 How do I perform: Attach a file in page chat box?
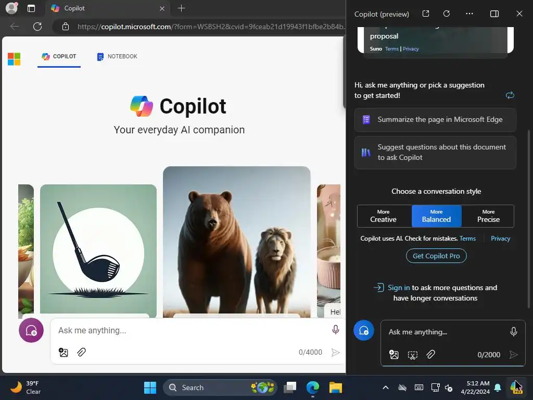tap(81, 352)
